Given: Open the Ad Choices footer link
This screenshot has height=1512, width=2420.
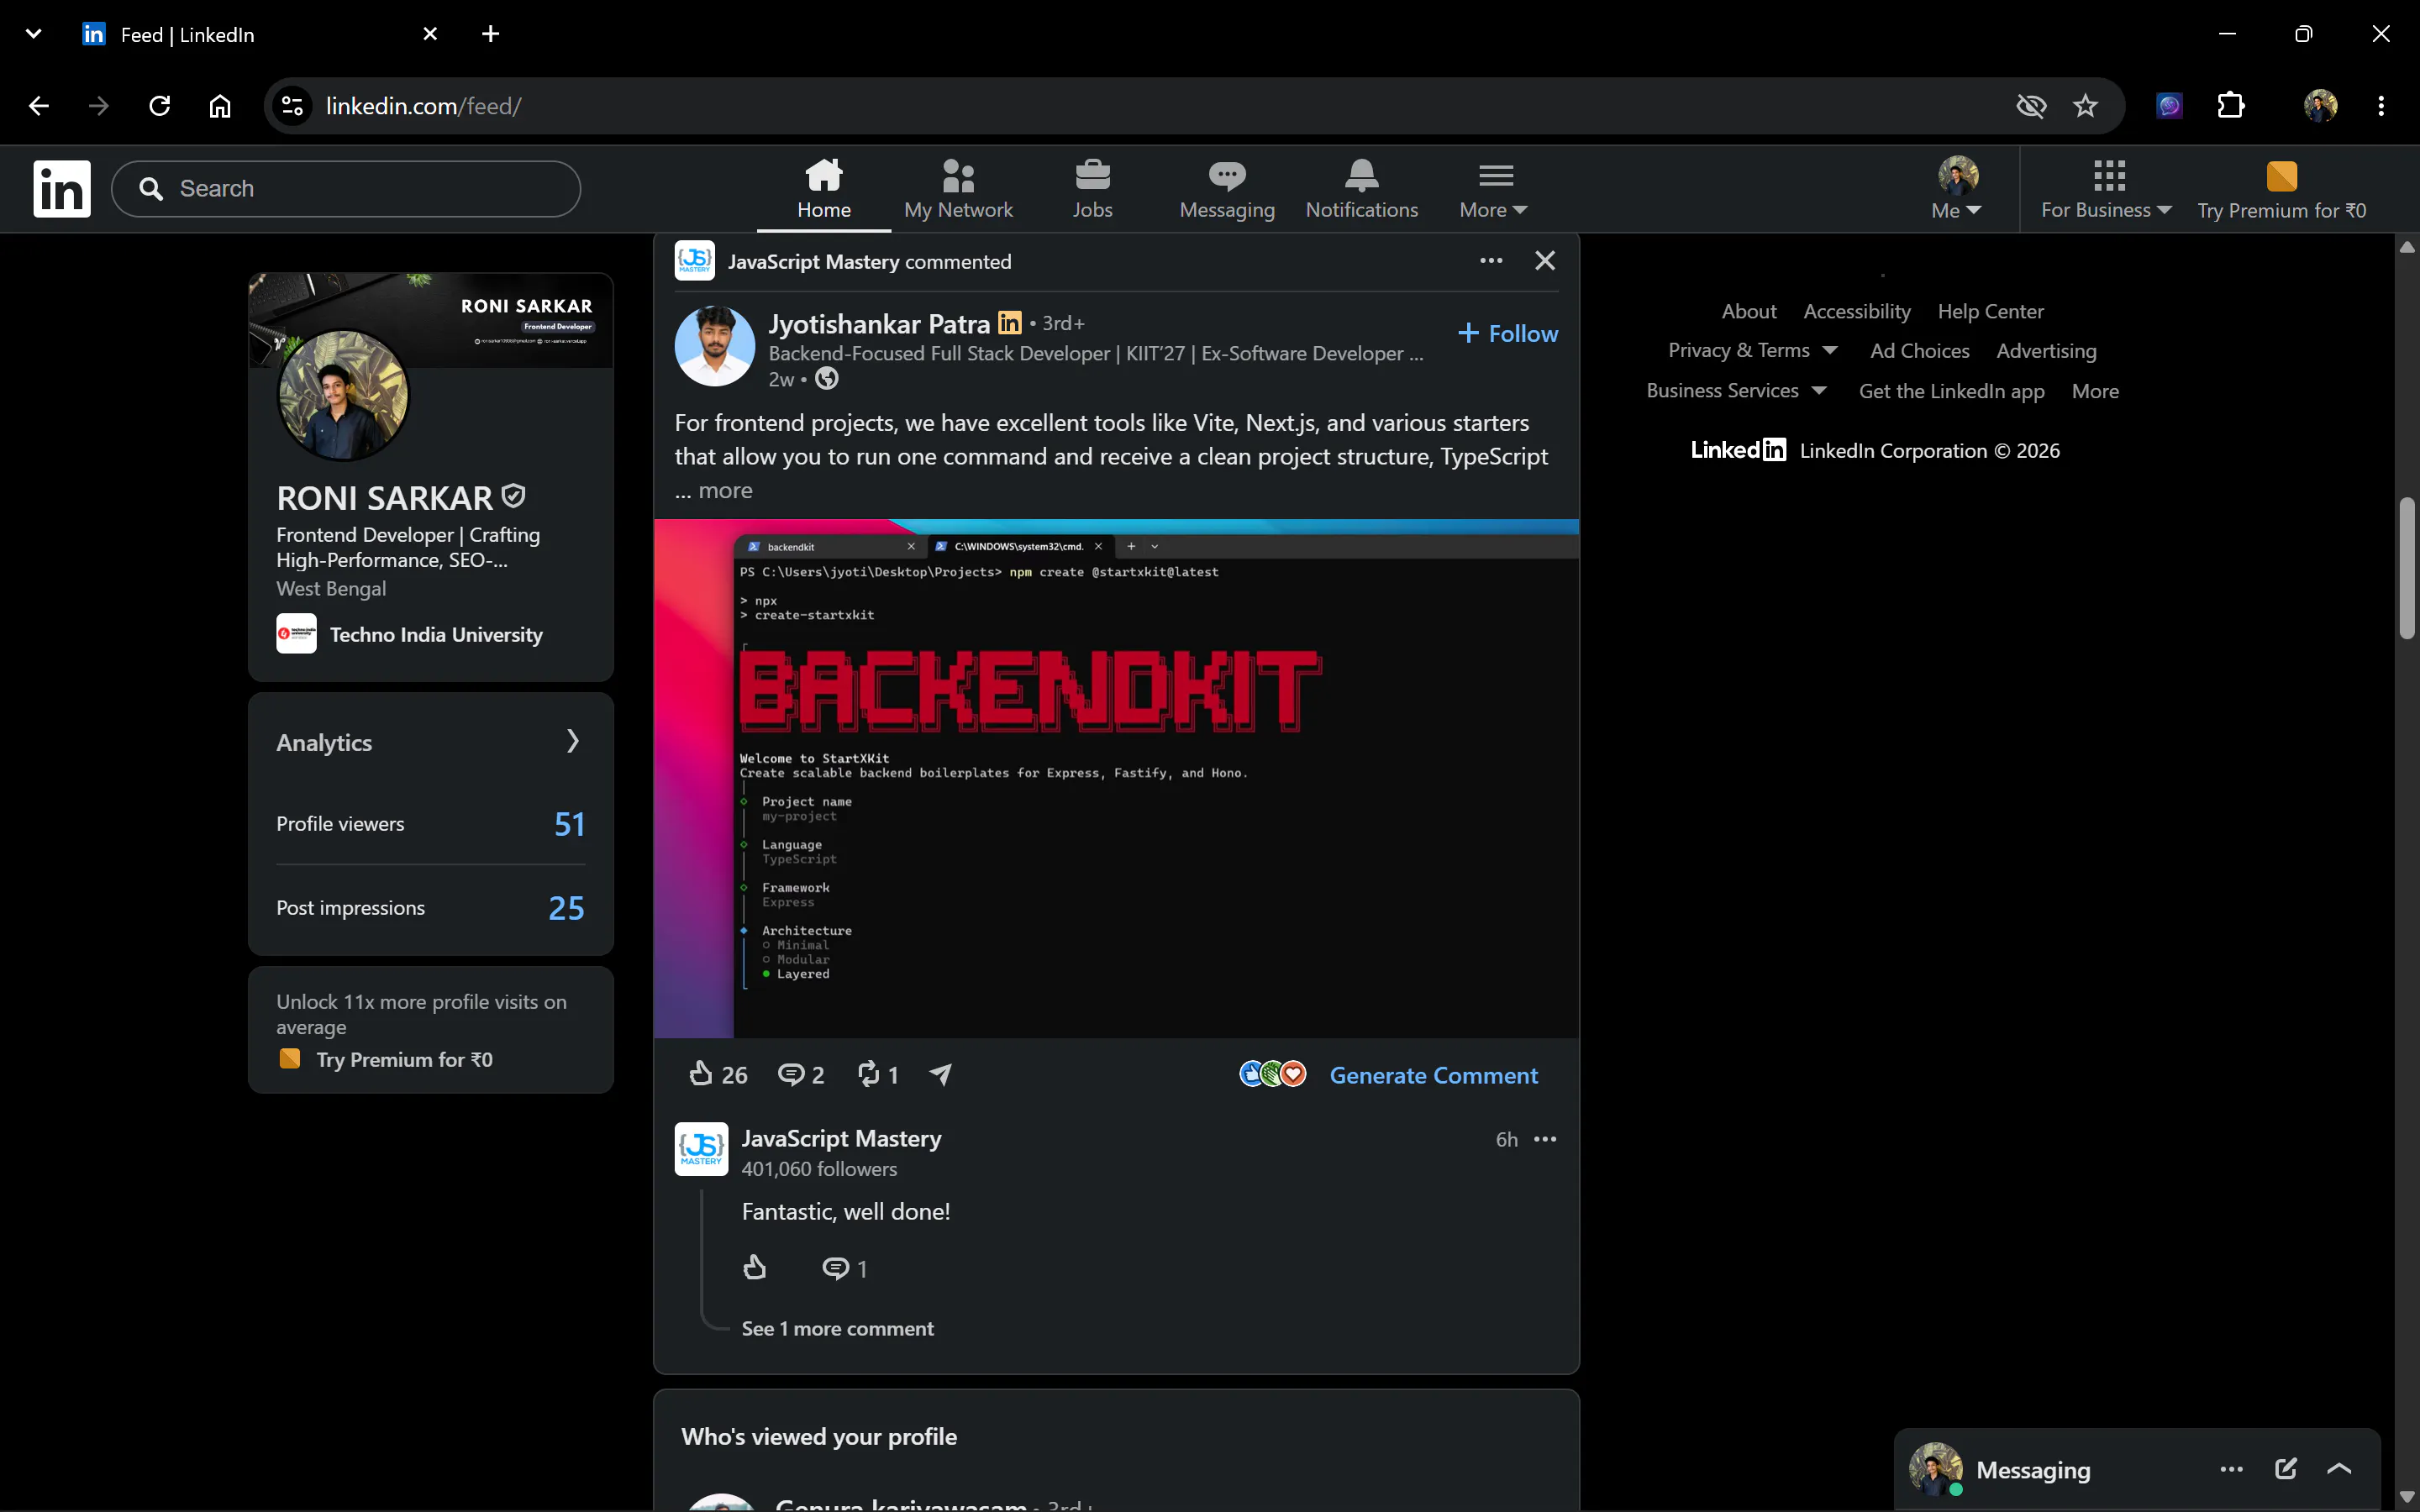Looking at the screenshot, I should (x=1919, y=351).
